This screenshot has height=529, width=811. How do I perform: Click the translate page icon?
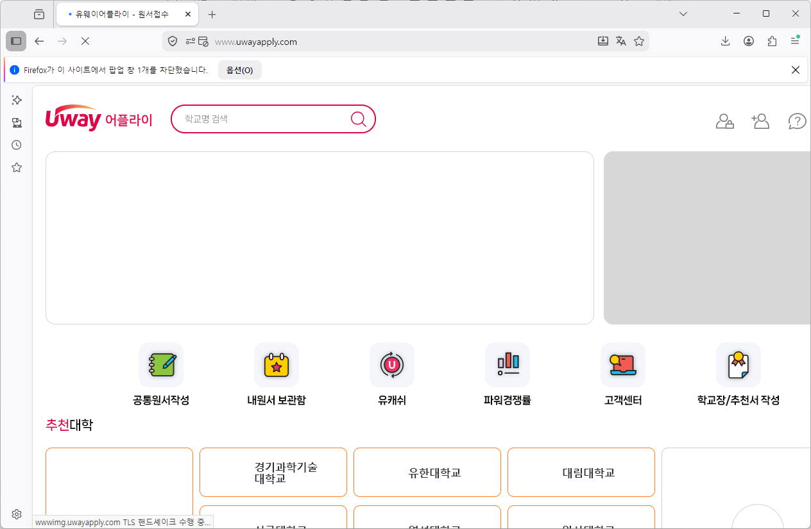tap(620, 41)
